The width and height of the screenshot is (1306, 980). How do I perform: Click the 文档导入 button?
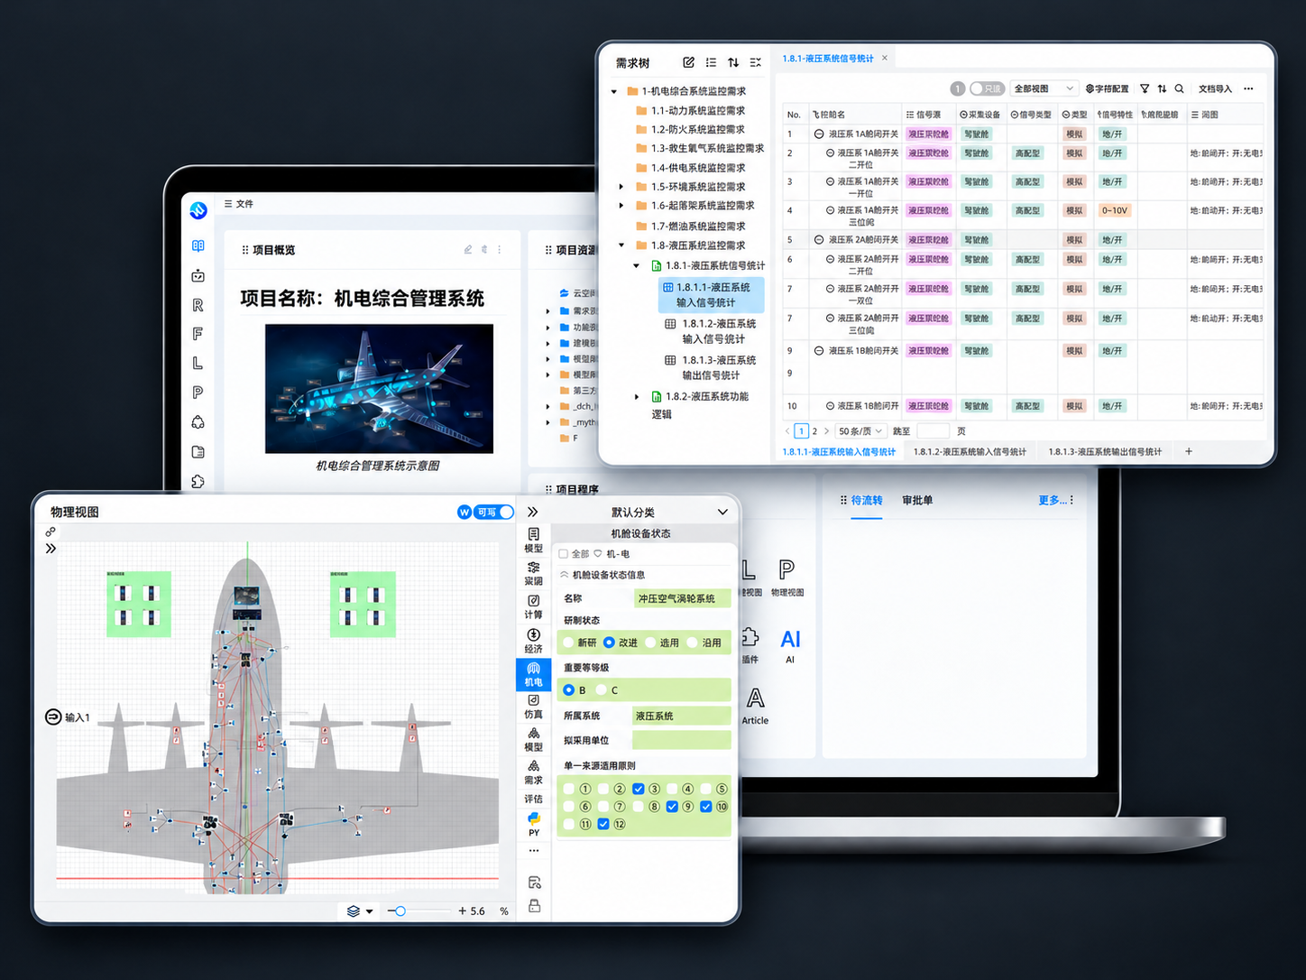pyautogui.click(x=1215, y=88)
